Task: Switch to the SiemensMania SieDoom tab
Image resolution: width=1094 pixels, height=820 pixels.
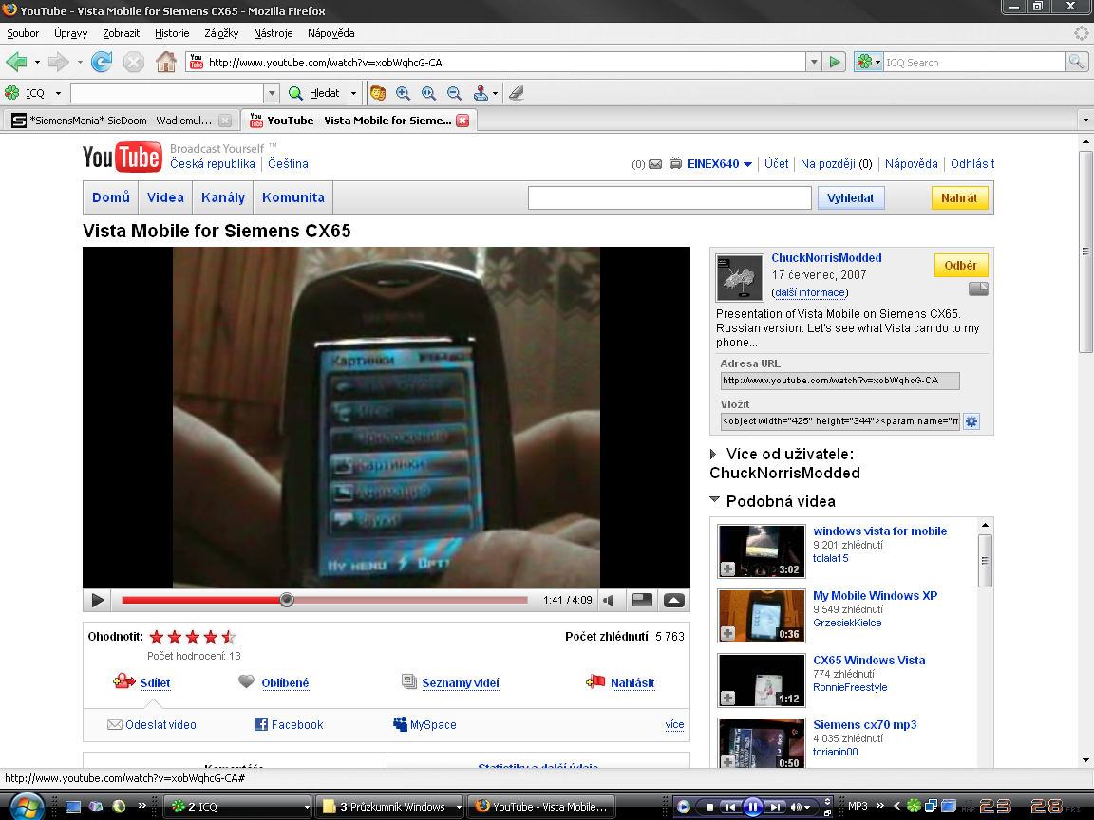Action: tap(121, 120)
